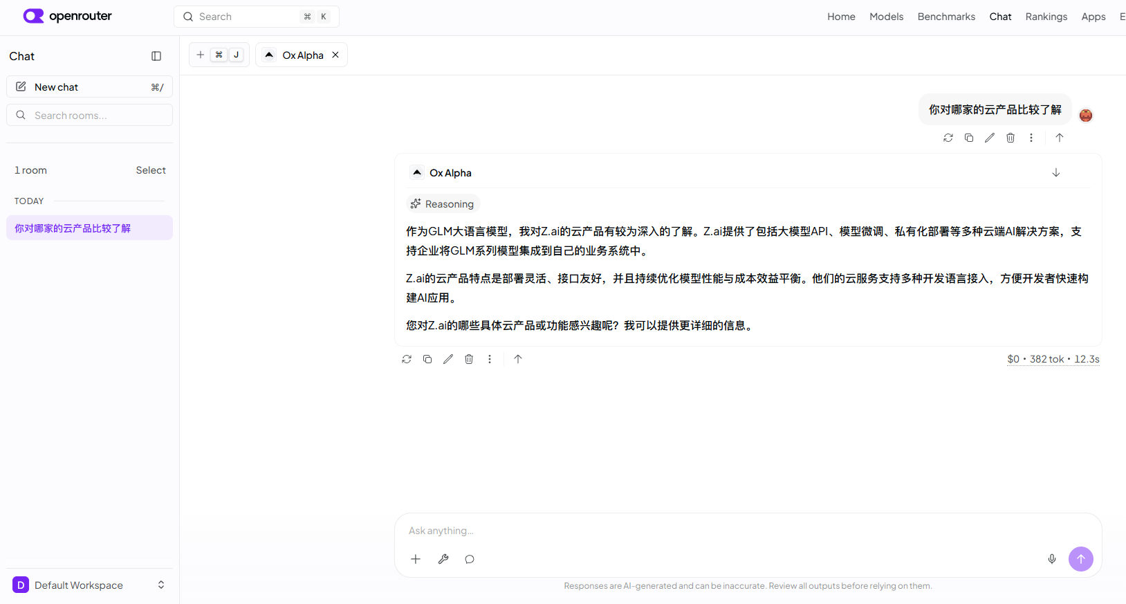The width and height of the screenshot is (1126, 604).
Task: Start a New chat
Action: pyautogui.click(x=89, y=86)
